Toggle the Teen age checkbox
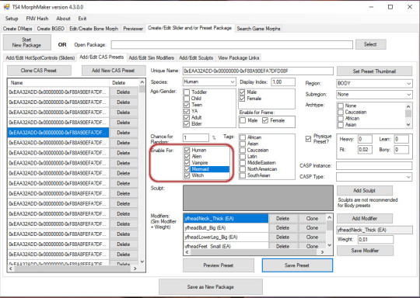The height and width of the screenshot is (298, 420). click(187, 105)
